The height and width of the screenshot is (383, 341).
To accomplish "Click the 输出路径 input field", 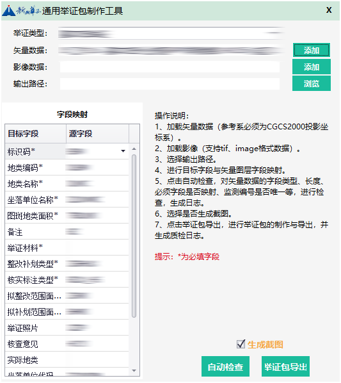I will (170, 84).
